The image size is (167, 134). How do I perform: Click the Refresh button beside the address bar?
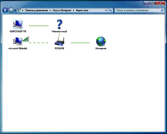(110, 10)
